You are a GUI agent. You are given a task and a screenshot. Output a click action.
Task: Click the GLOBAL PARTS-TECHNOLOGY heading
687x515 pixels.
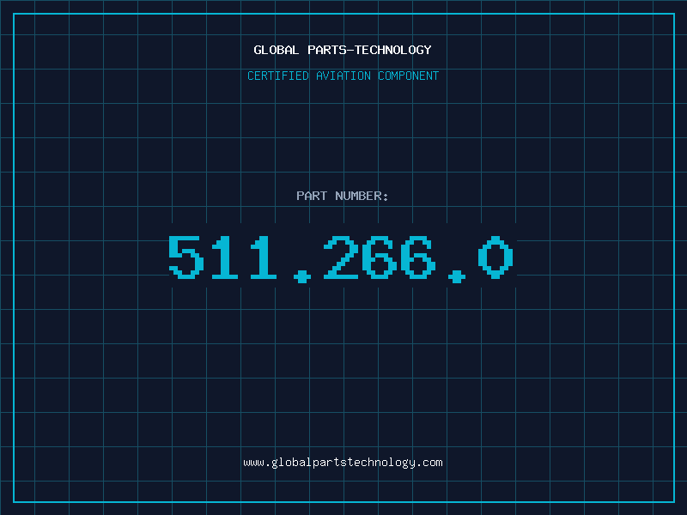tap(343, 50)
